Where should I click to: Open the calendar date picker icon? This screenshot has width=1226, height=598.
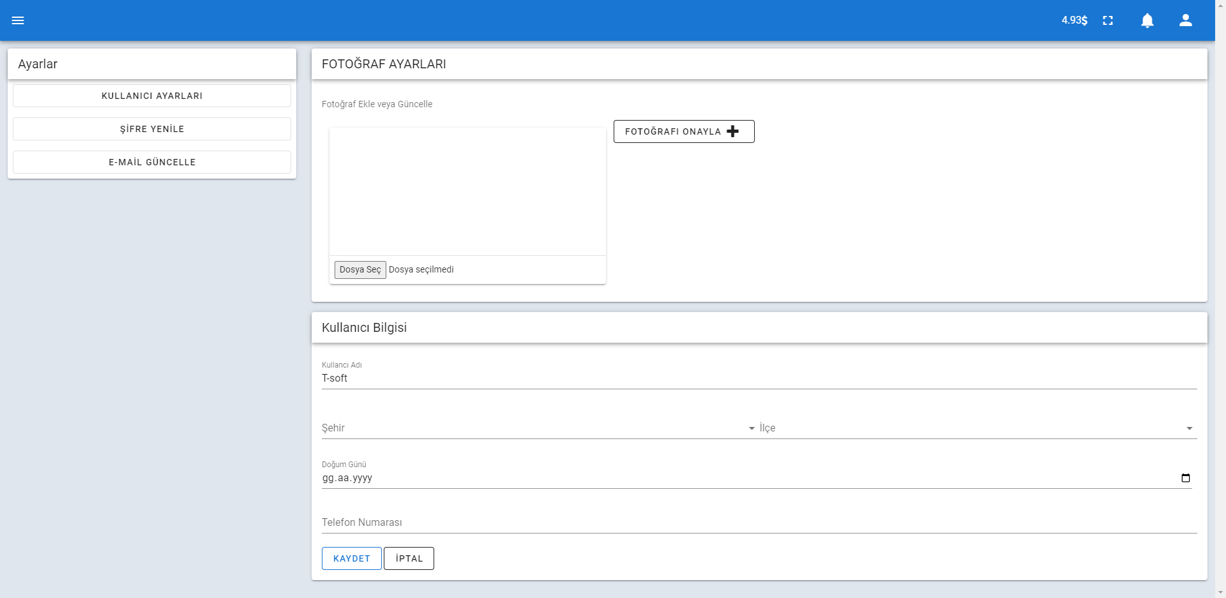[1186, 478]
